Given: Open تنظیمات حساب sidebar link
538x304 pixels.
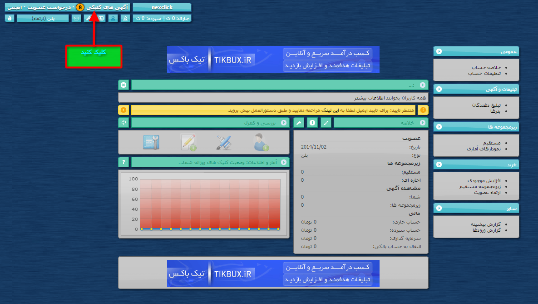Looking at the screenshot, I should 484,74.
